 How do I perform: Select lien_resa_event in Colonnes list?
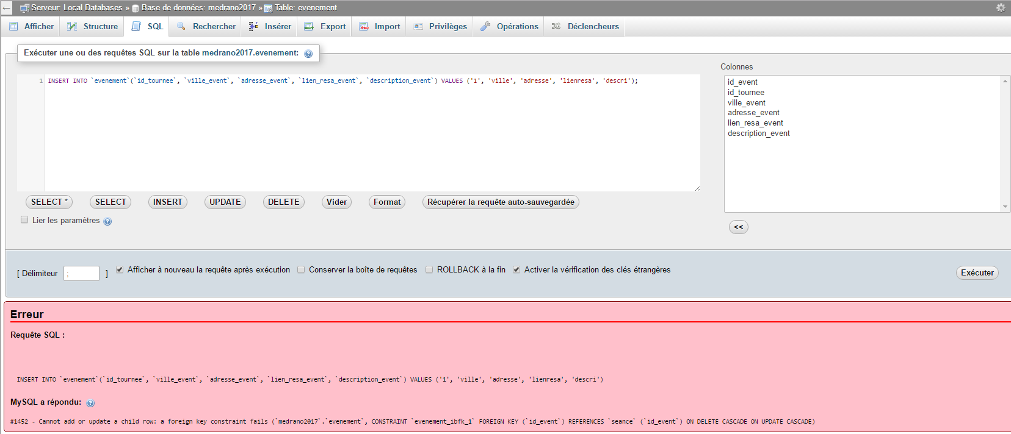[x=755, y=123]
